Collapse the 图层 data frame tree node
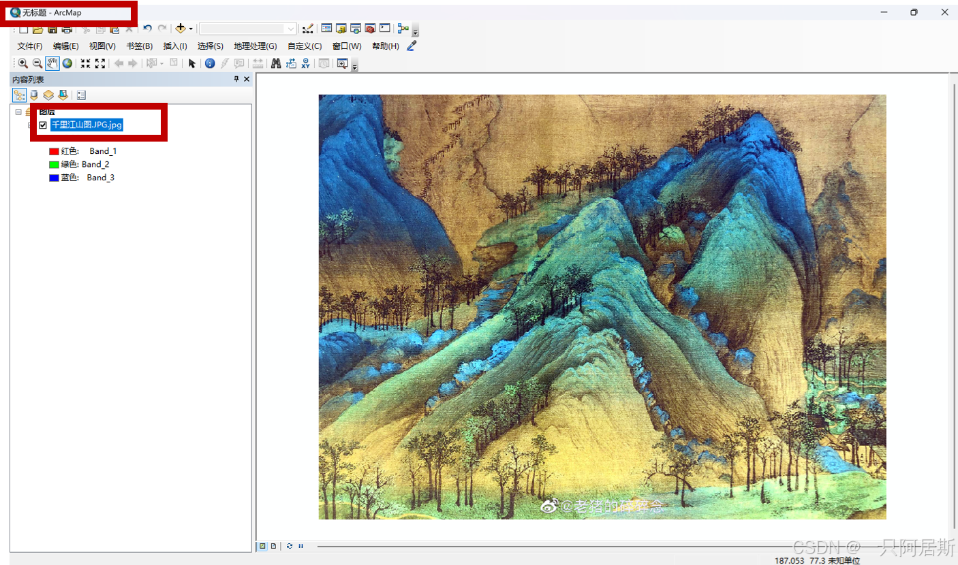The image size is (958, 565). pyautogui.click(x=18, y=112)
